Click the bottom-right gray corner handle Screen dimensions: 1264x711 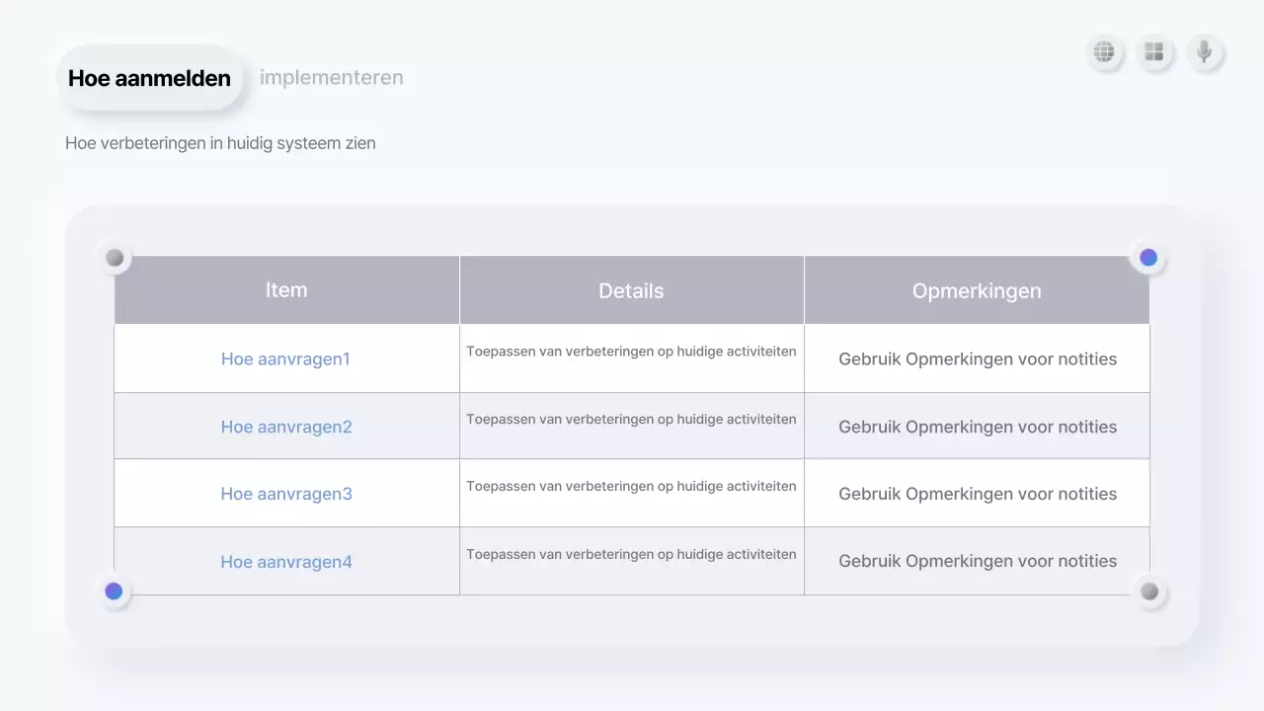(x=1147, y=591)
